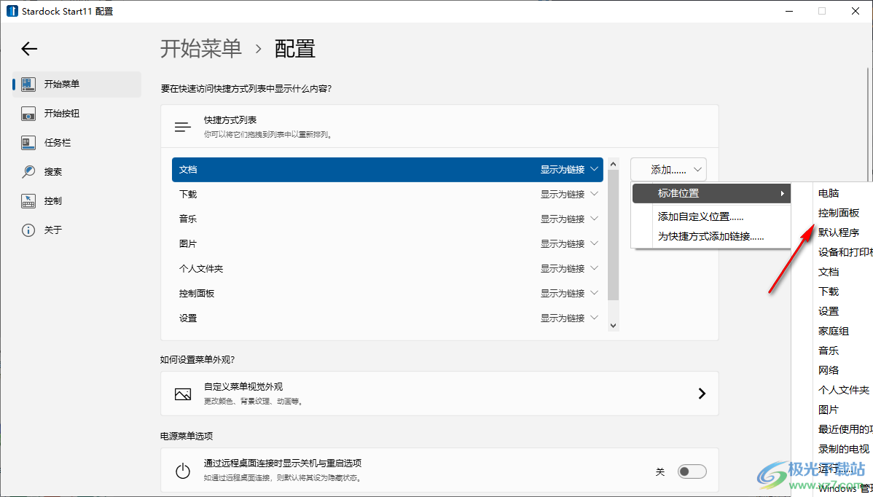Click the shortcut list hamburger icon
The width and height of the screenshot is (873, 497).
(182, 125)
